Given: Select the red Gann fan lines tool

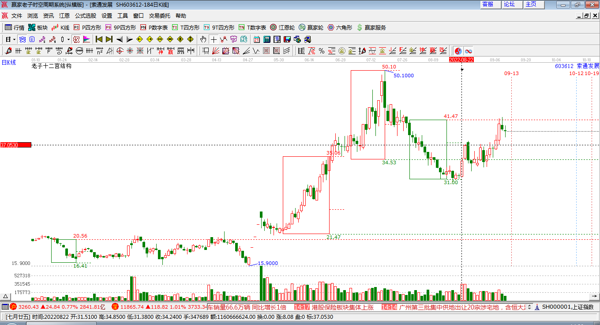Looking at the screenshot, I should coord(215,51).
